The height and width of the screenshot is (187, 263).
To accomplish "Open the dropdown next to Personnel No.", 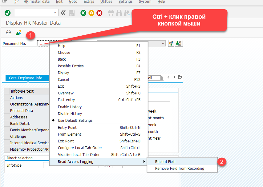I will [x=163, y=43].
